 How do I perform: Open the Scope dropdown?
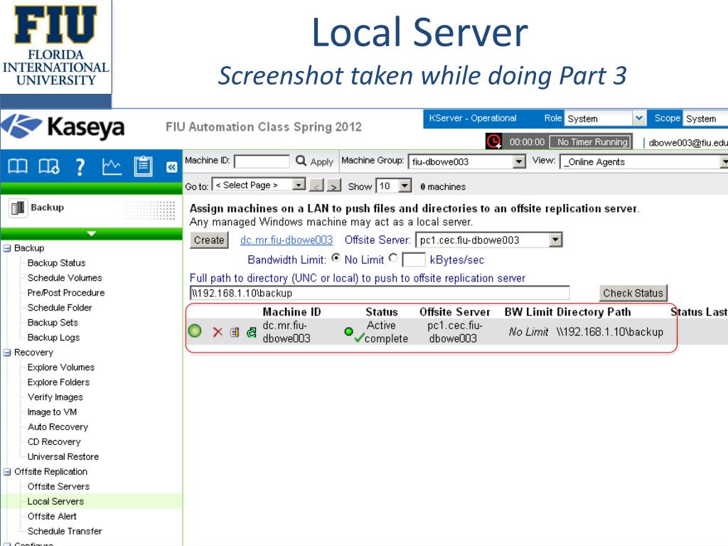(x=705, y=119)
